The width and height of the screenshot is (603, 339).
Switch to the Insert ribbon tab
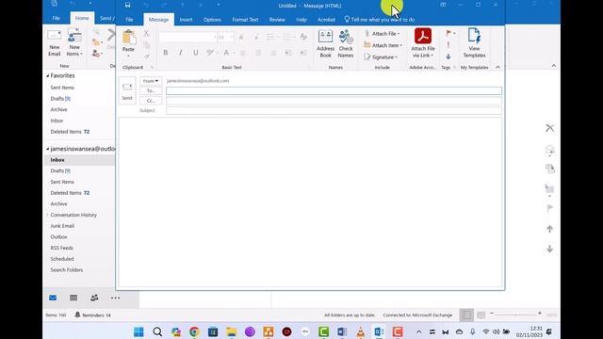pos(187,19)
